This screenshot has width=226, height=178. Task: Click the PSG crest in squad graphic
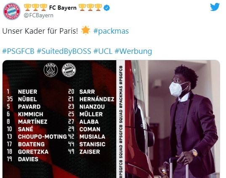[x=51, y=70]
